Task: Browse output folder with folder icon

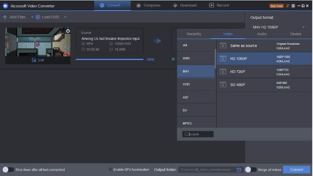Action: click(239, 170)
